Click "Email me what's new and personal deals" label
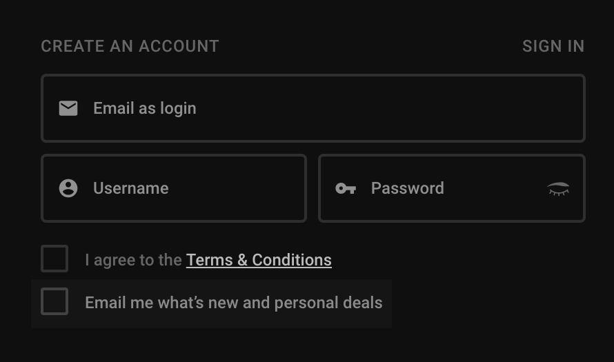Screen dimensions: 614x362 234,303
